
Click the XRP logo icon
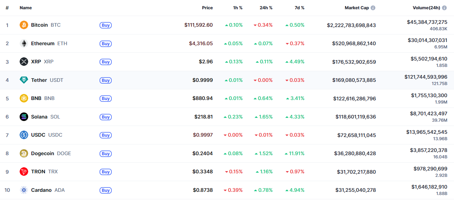(x=24, y=62)
